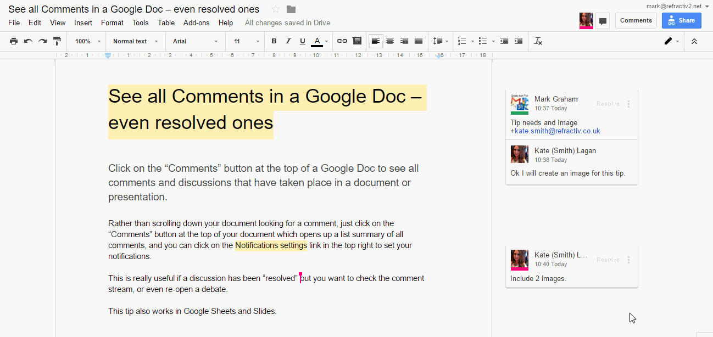Set justified text alignment

click(x=419, y=41)
